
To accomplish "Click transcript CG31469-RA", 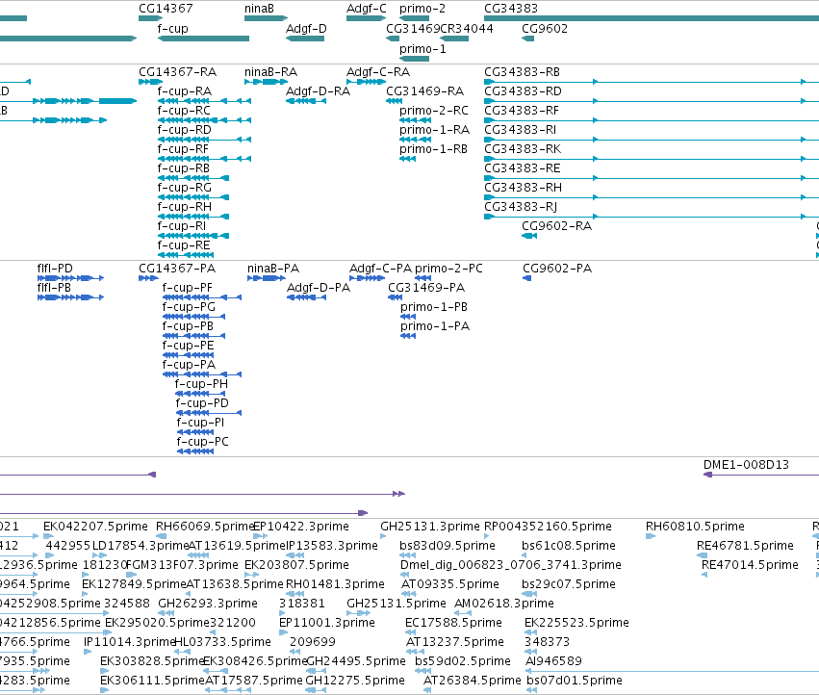I will pos(424,91).
